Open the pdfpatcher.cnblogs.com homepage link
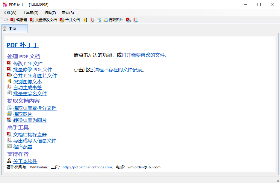280x183 pixels. click(x=87, y=167)
